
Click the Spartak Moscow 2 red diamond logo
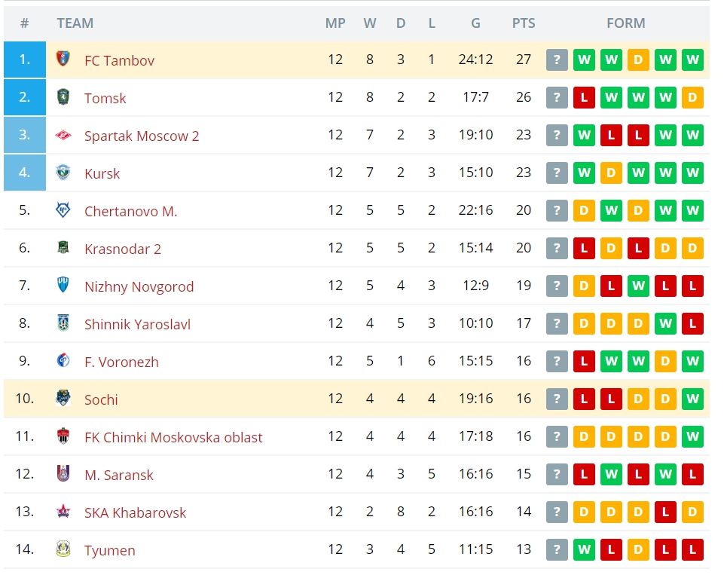click(x=63, y=135)
